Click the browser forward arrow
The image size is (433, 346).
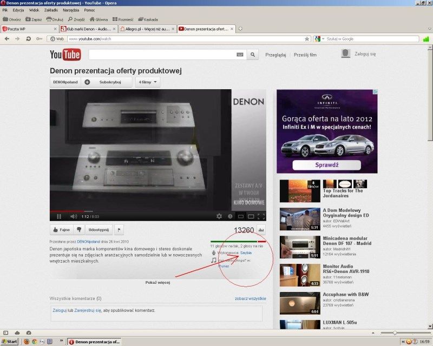pos(17,39)
